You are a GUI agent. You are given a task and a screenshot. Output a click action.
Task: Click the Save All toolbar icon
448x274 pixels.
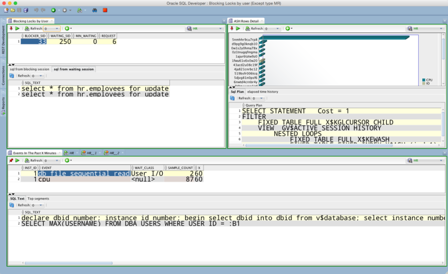pyautogui.click(x=25, y=10)
